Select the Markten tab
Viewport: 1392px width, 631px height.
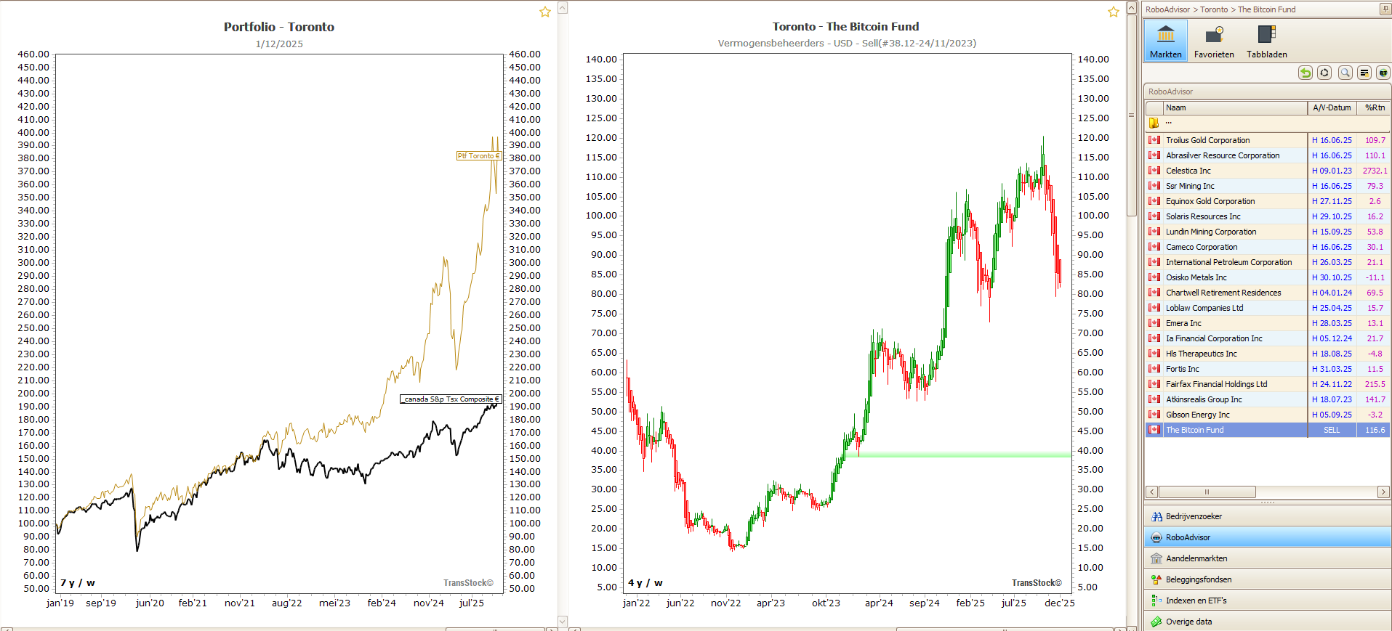coord(1165,41)
